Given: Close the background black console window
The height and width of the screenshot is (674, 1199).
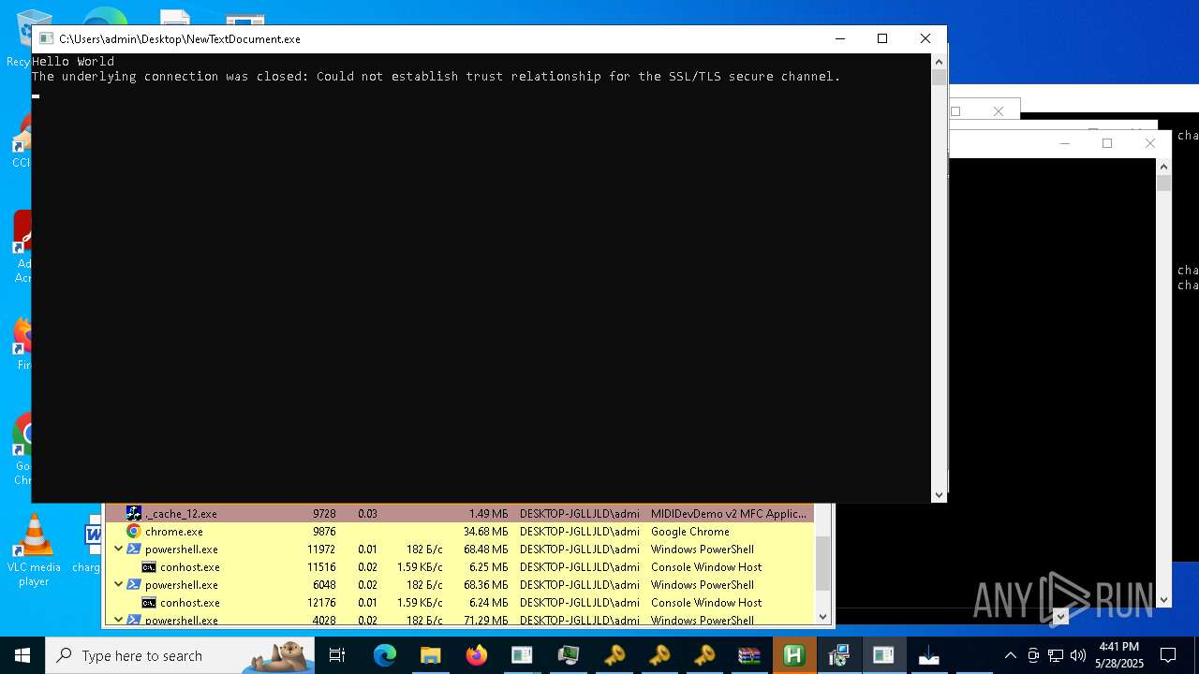Looking at the screenshot, I should pyautogui.click(x=1150, y=143).
